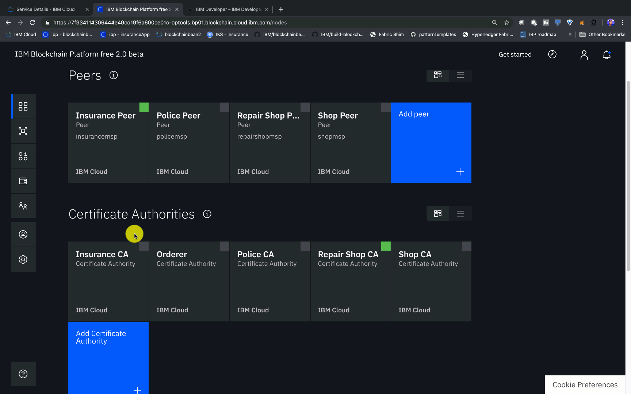
Task: Open the Shop Peer tile
Action: point(351,143)
